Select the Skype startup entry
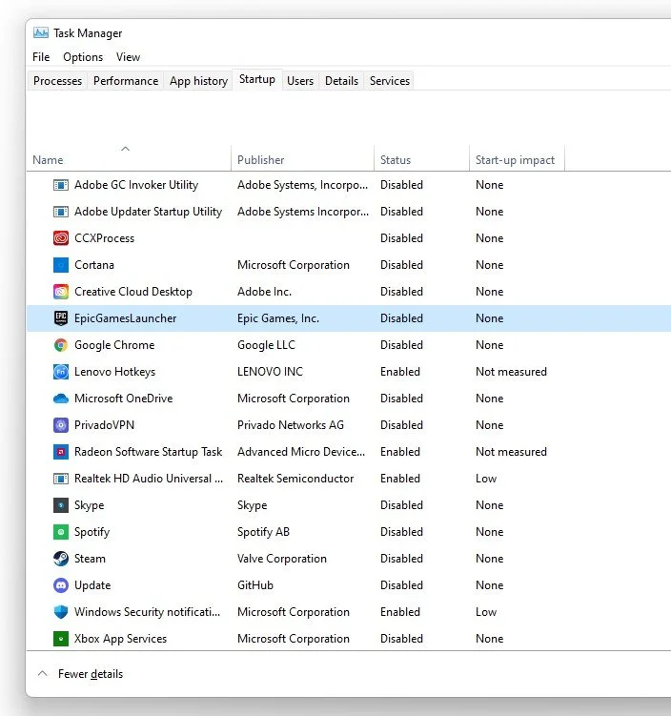 point(349,505)
